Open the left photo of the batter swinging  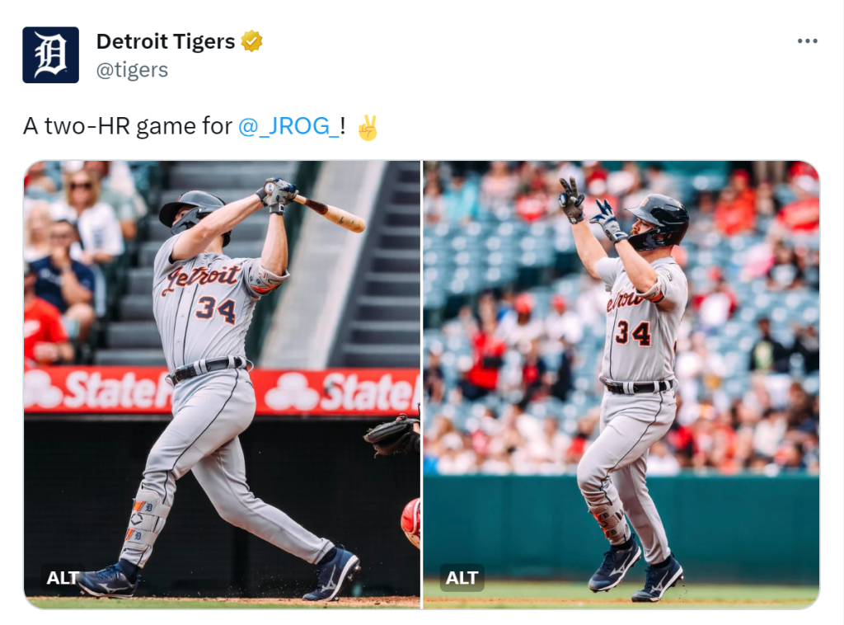click(222, 384)
